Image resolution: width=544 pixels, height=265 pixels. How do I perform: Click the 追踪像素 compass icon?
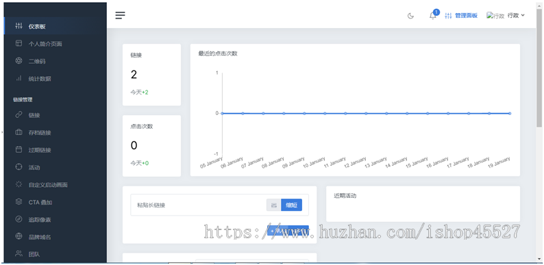pyautogui.click(x=18, y=219)
